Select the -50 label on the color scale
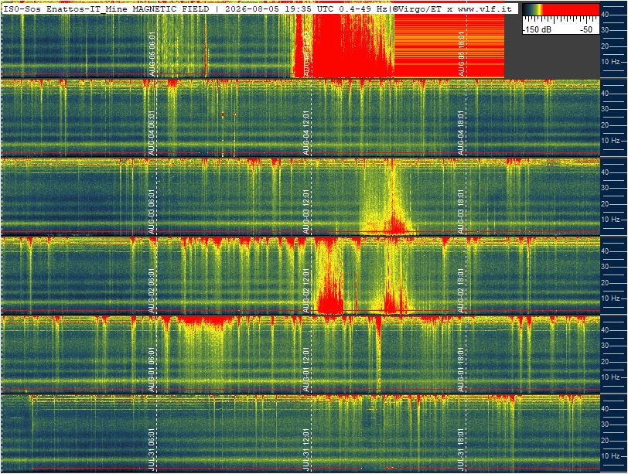 coord(587,29)
